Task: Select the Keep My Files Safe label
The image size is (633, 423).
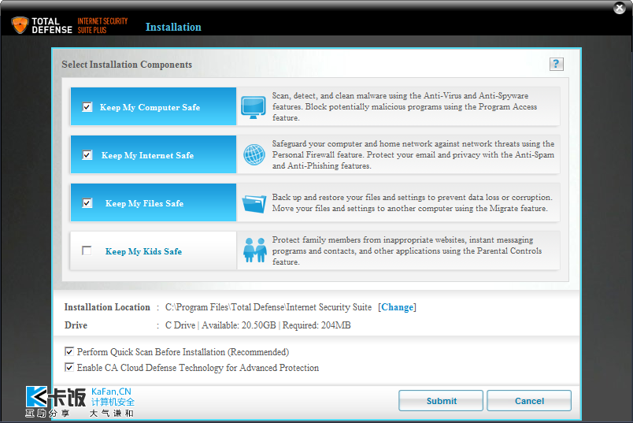Action: [x=144, y=203]
